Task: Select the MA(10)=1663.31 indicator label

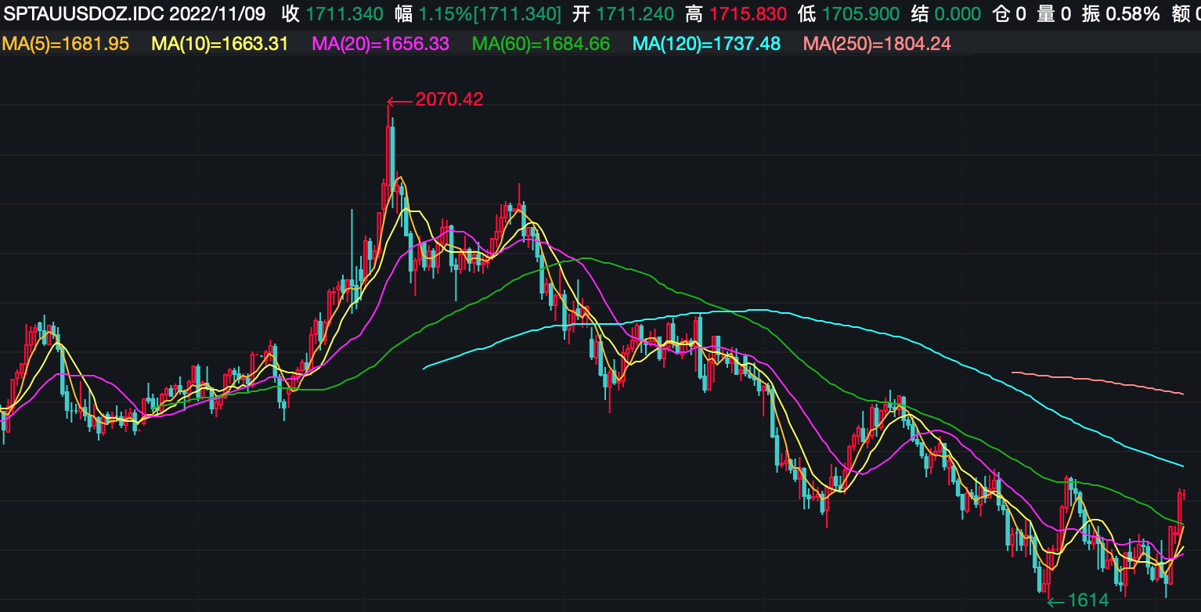Action: [x=220, y=44]
